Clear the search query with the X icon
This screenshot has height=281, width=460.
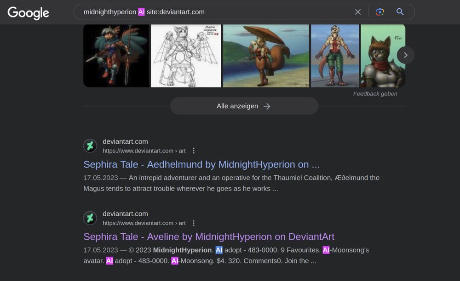(x=357, y=12)
